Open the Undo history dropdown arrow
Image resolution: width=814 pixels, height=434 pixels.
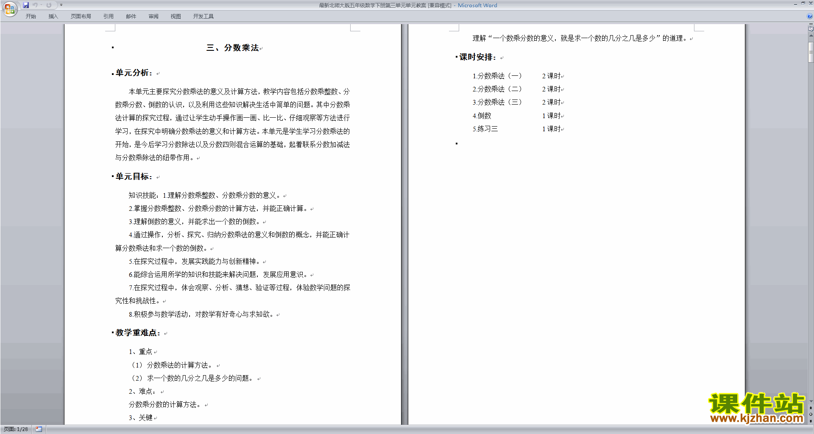coord(41,5)
